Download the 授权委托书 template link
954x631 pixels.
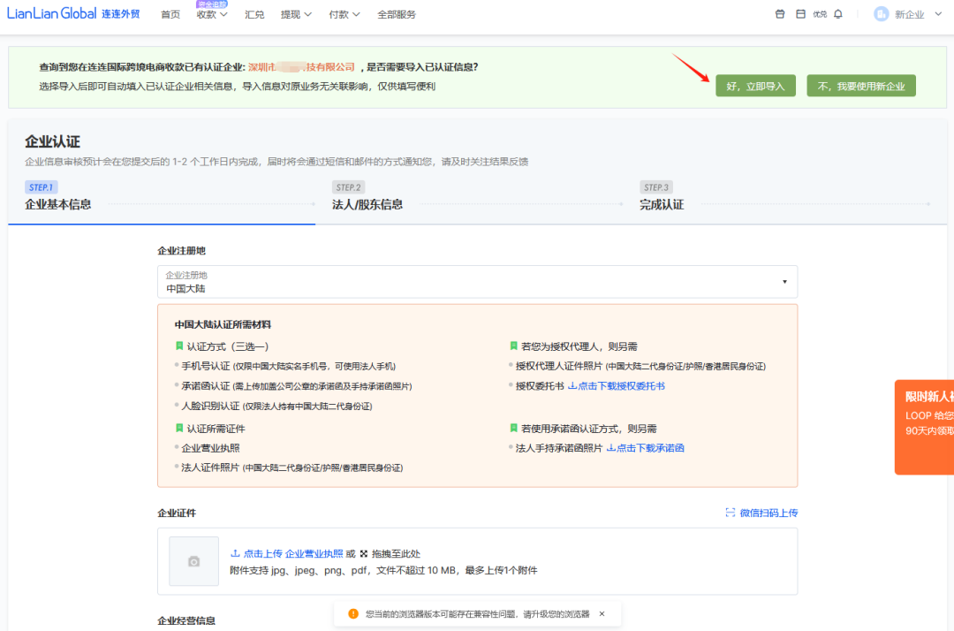[617, 386]
